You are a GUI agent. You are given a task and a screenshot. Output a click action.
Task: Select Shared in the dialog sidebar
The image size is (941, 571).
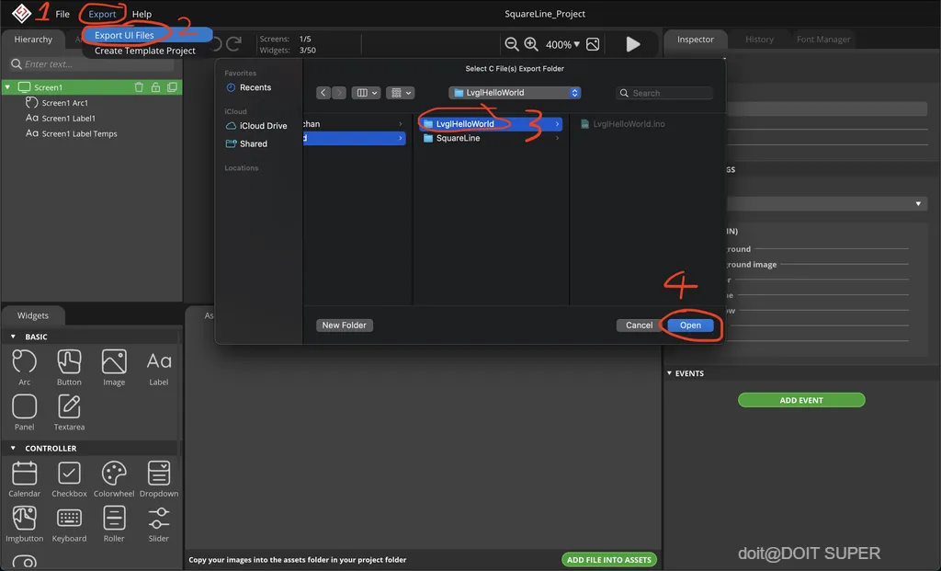246,143
